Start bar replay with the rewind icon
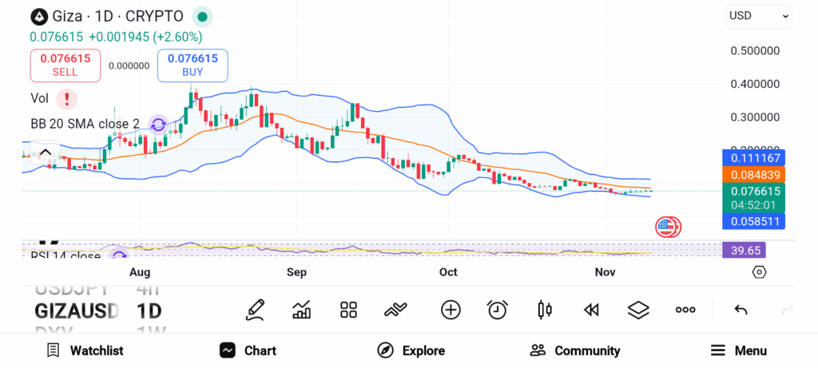Image resolution: width=818 pixels, height=368 pixels. point(591,310)
